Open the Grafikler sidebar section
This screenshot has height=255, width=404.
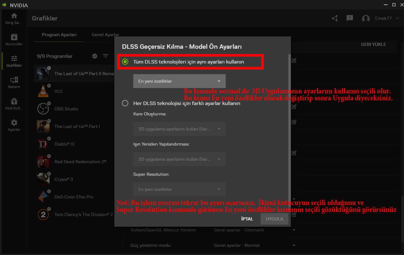click(x=14, y=61)
